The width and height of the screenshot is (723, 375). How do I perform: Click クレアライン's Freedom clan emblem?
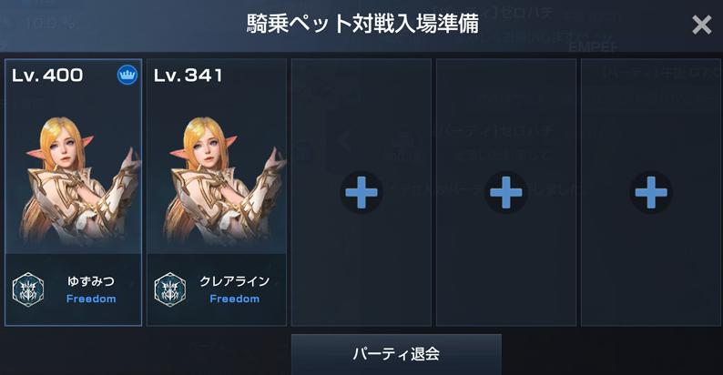coord(170,289)
